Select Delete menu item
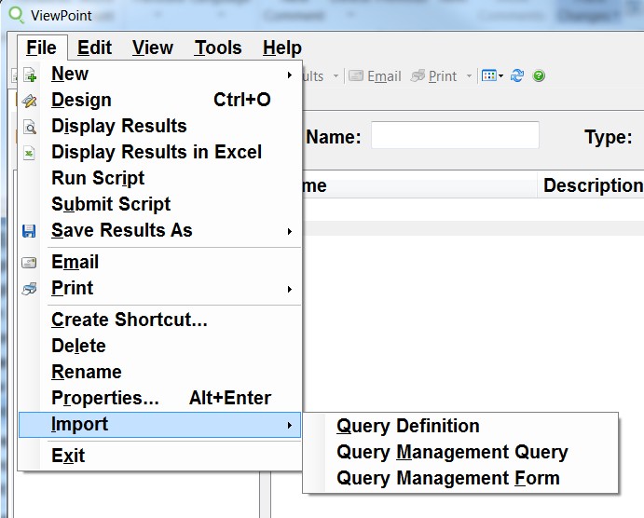Image resolution: width=644 pixels, height=518 pixels. 160,346
